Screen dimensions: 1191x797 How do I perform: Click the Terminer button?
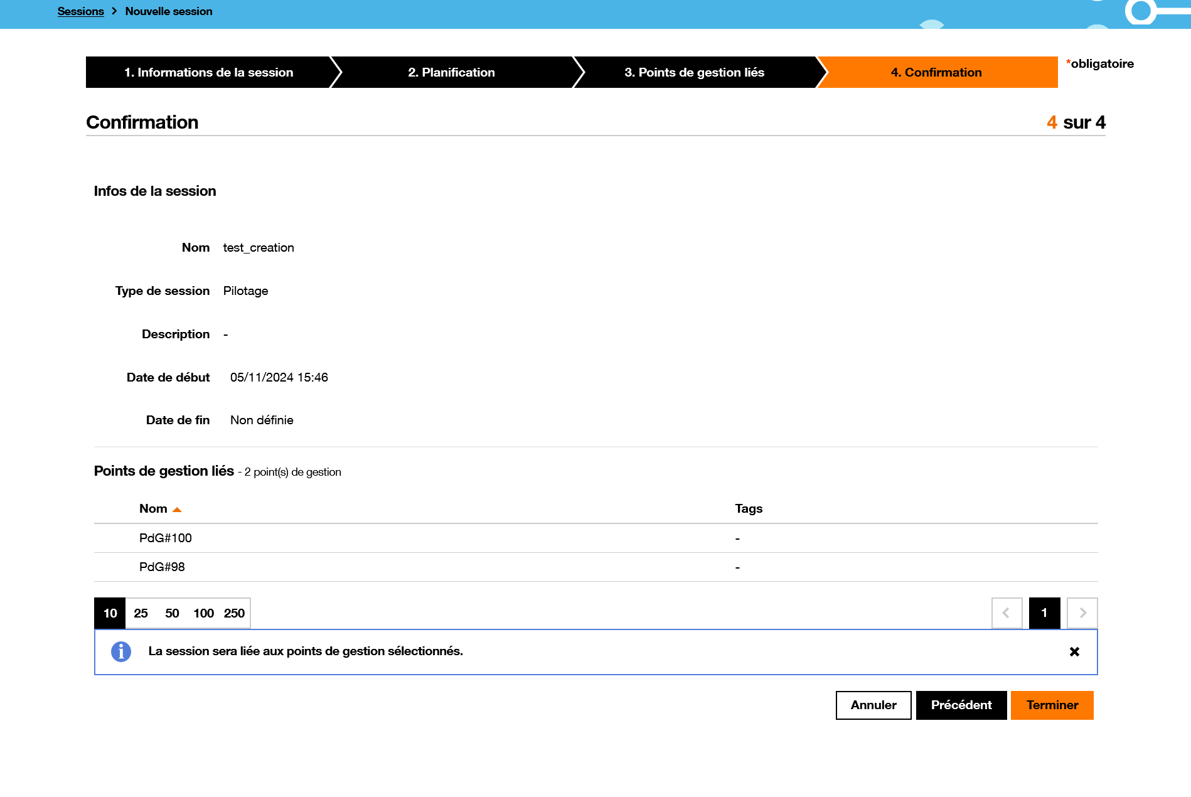[x=1052, y=705]
